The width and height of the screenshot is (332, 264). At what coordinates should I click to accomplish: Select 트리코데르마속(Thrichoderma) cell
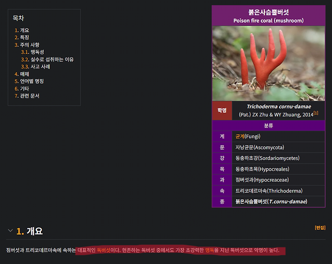279,191
